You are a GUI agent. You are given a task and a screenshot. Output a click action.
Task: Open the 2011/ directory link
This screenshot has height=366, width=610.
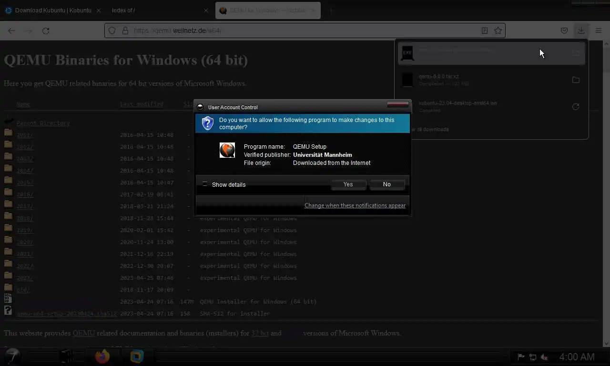coord(25,135)
